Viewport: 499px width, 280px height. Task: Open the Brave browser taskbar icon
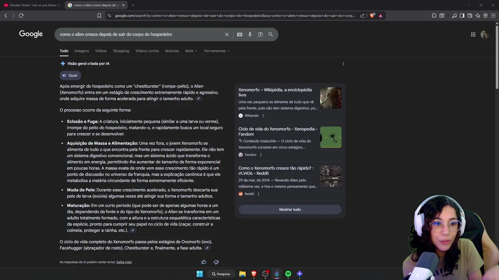pos(254,274)
